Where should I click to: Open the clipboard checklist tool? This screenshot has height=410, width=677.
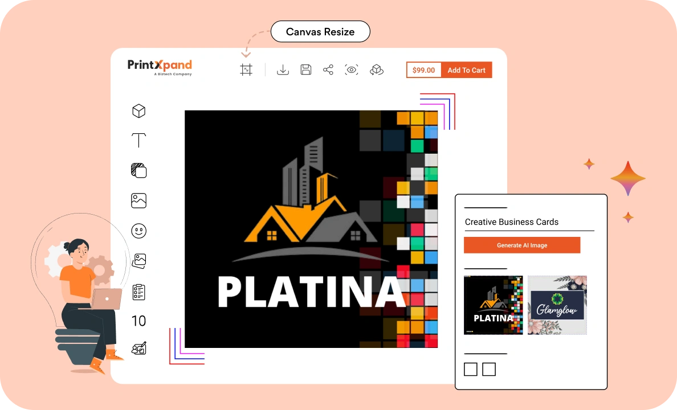click(x=139, y=292)
